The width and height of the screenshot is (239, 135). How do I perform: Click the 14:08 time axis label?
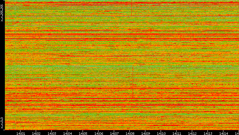click(x=130, y=133)
